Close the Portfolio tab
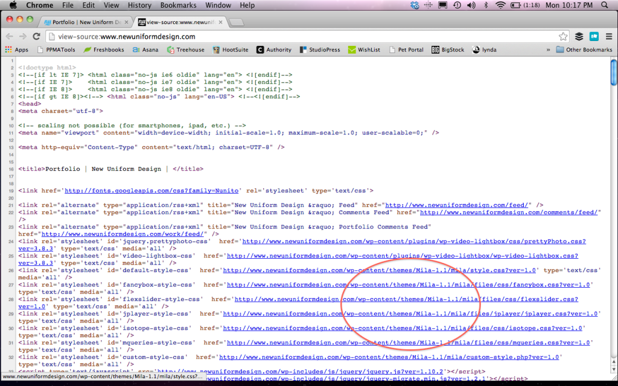 pos(127,22)
